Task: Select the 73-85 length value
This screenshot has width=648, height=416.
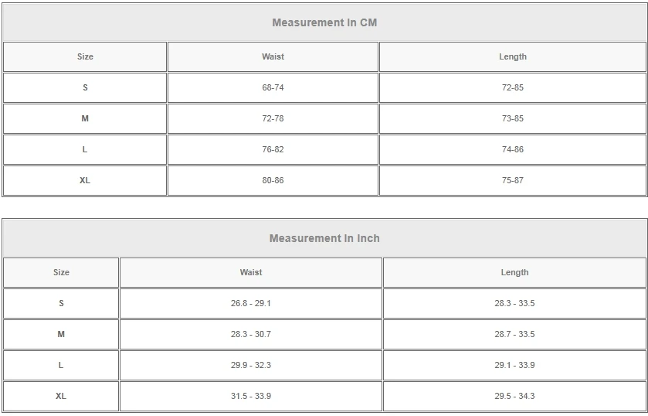Action: 513,118
